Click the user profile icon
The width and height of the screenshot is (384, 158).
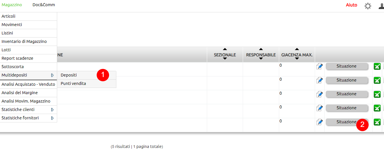pos(381,6)
